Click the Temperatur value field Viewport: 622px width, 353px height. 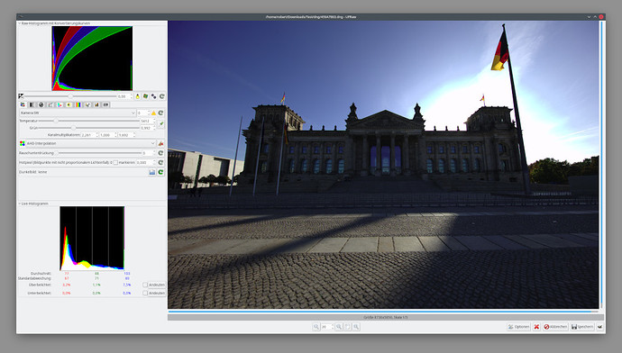tap(148, 121)
